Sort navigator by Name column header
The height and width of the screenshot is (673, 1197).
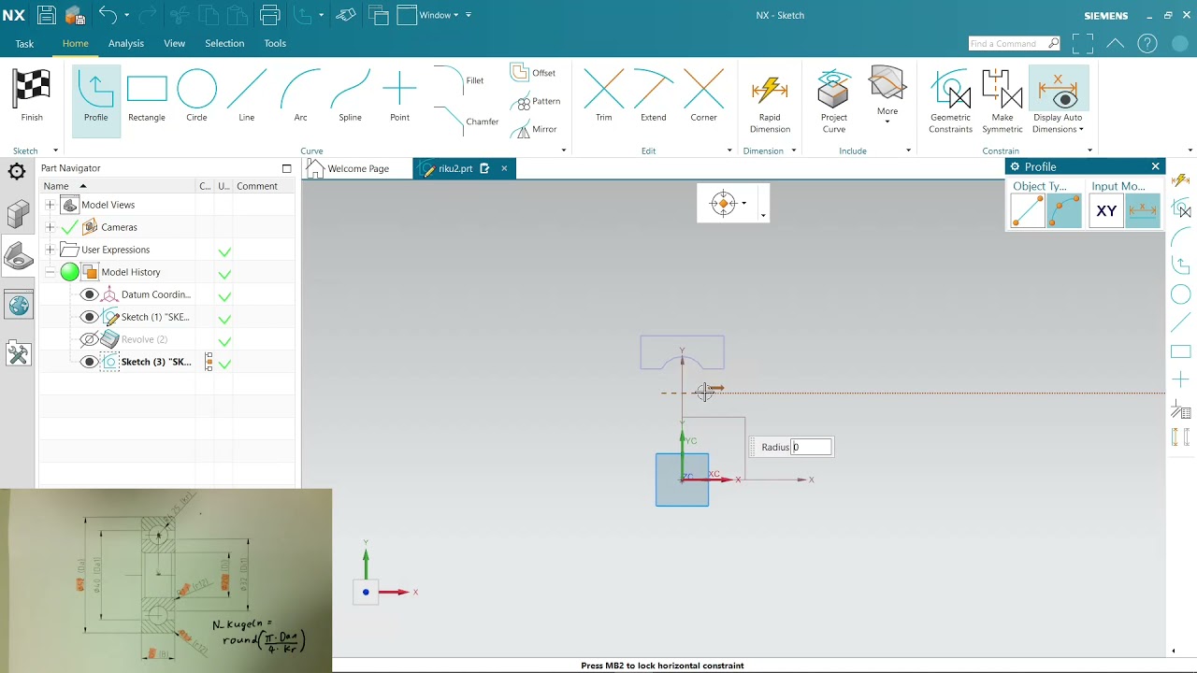[x=118, y=186]
